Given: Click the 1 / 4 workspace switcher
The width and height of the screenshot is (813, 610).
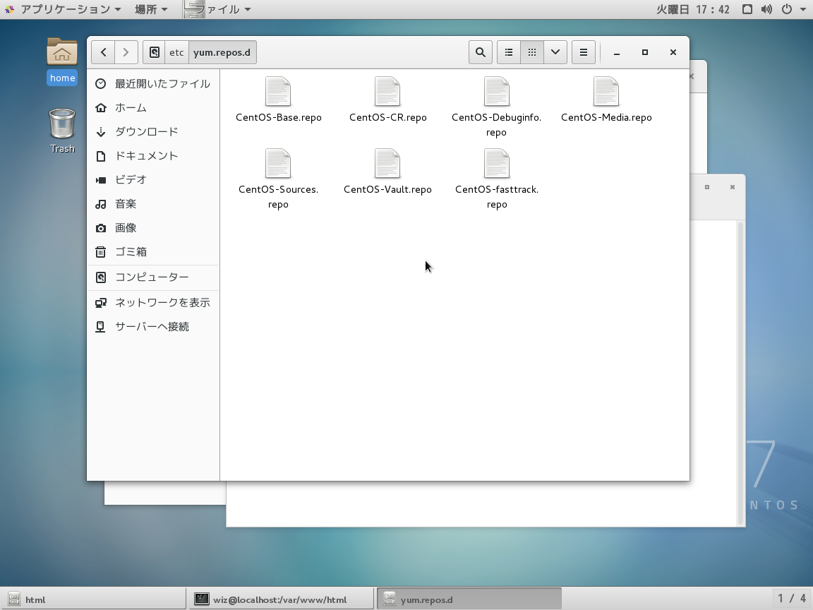Looking at the screenshot, I should [792, 599].
